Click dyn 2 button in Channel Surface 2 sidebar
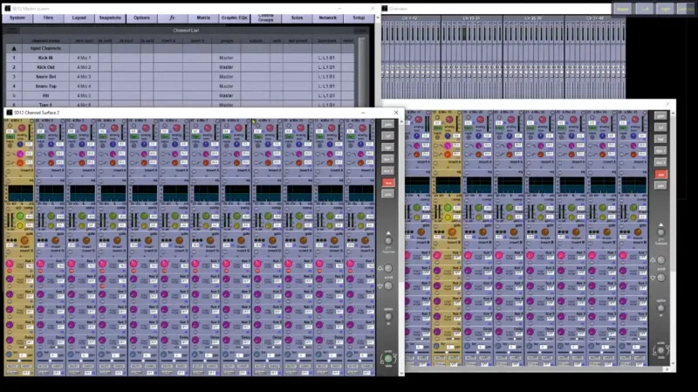 click(x=388, y=170)
